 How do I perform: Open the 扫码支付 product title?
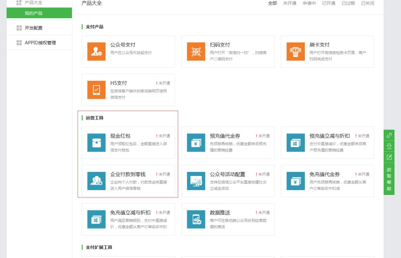(220, 45)
